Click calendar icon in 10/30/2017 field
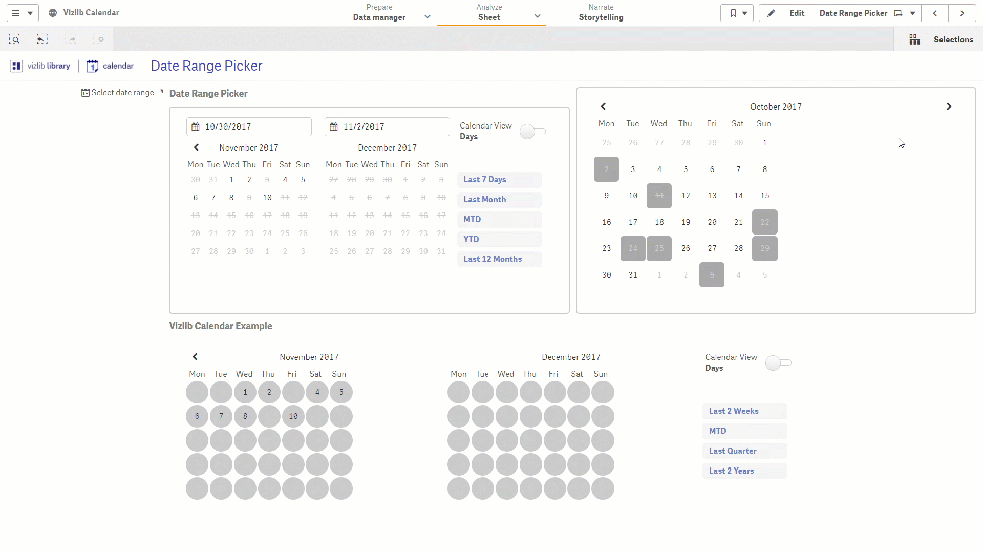This screenshot has width=983, height=553. (x=196, y=127)
